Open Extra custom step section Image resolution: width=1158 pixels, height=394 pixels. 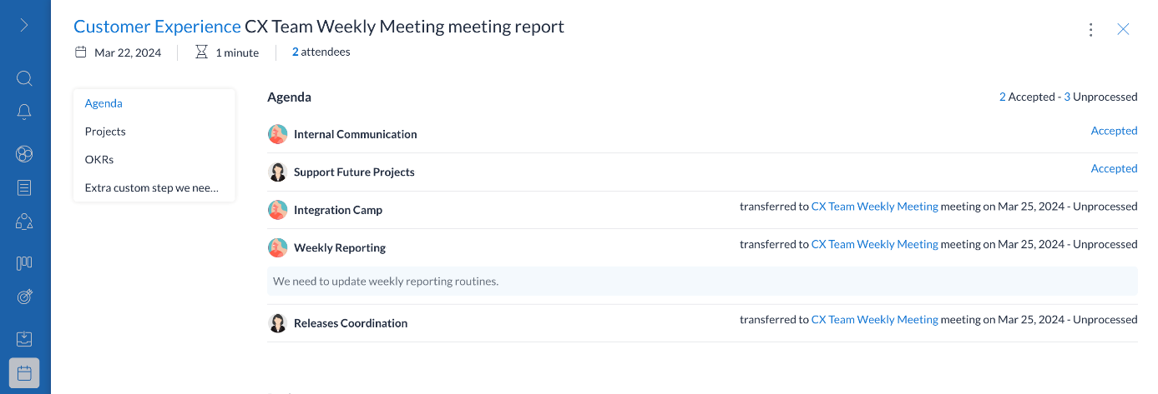(154, 187)
